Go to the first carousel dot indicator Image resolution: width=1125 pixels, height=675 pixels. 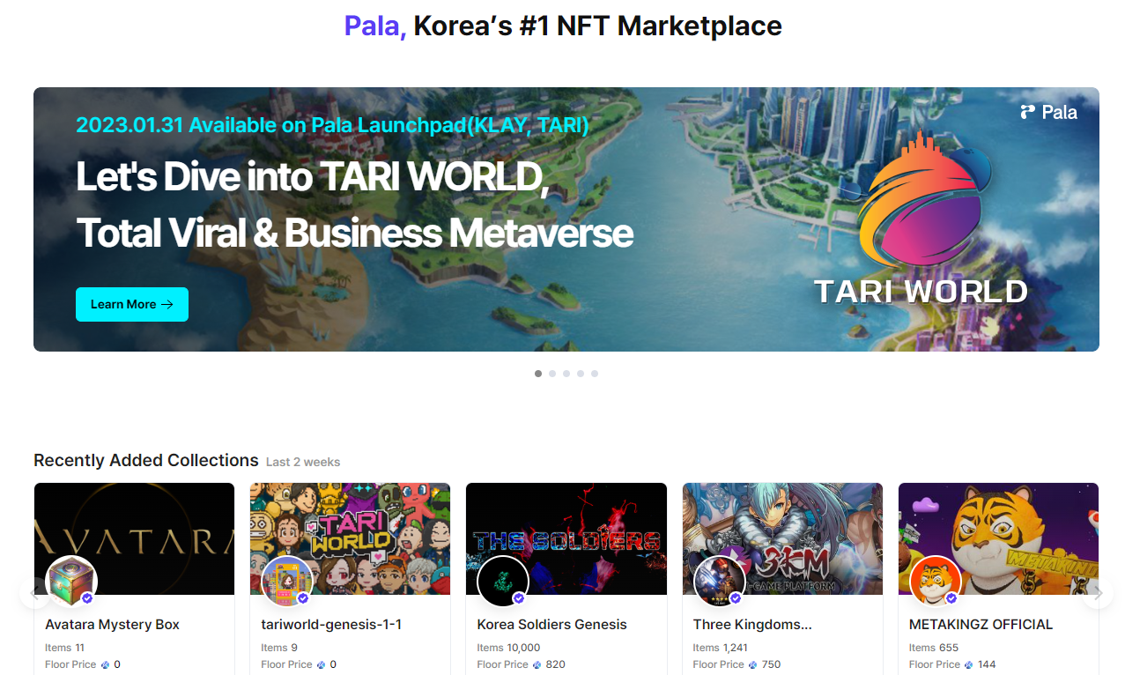[x=538, y=374]
